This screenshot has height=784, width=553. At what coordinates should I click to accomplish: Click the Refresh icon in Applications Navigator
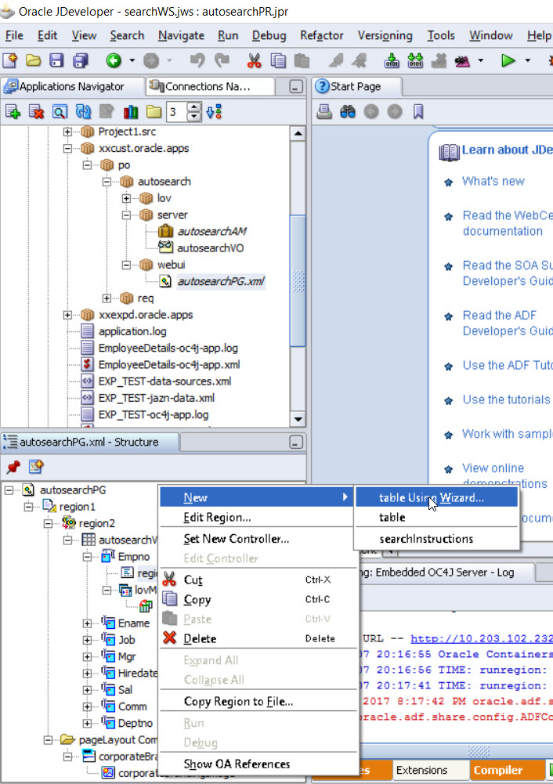[x=83, y=111]
